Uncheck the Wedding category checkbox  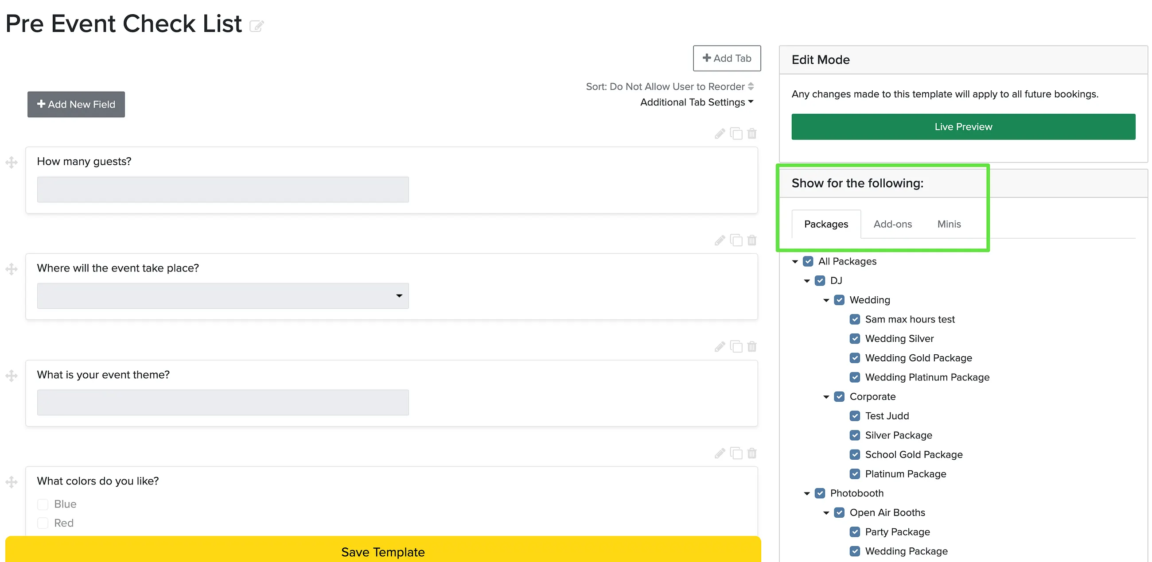[x=839, y=300]
